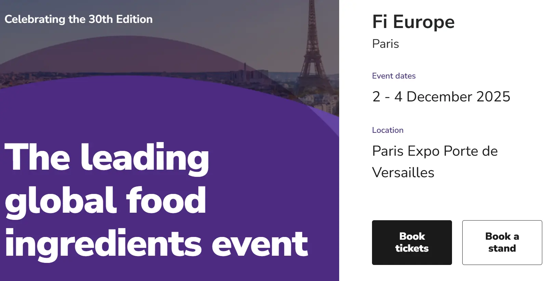Viewport: 545px width, 281px height.
Task: Click the Location label
Action: pyautogui.click(x=387, y=130)
